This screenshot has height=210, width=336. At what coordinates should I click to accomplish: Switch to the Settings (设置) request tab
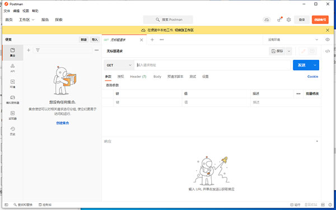coord(206,77)
